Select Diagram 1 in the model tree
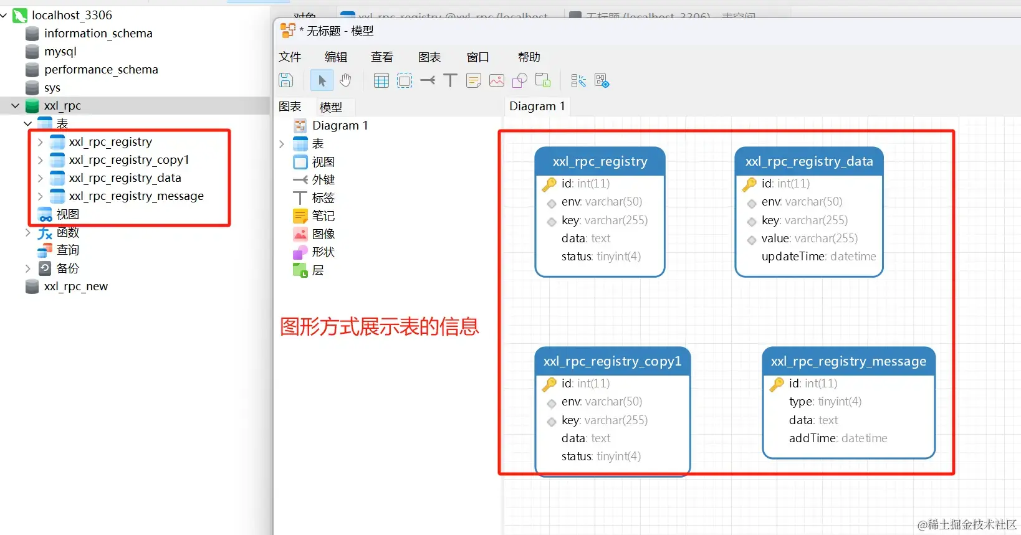 340,125
